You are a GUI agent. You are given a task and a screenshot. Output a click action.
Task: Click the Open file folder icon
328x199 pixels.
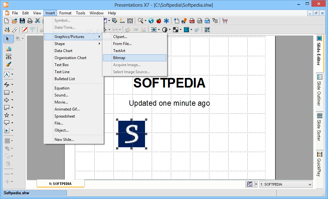pyautogui.click(x=14, y=21)
